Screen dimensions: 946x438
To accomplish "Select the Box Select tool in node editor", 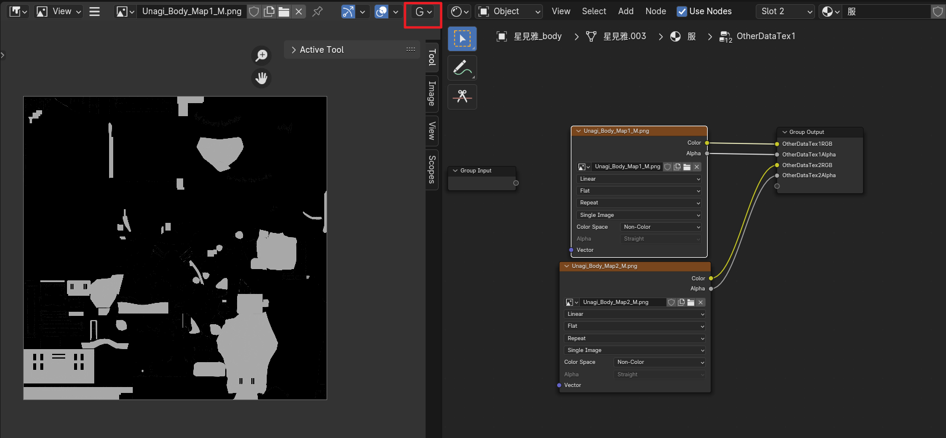I will [x=462, y=39].
